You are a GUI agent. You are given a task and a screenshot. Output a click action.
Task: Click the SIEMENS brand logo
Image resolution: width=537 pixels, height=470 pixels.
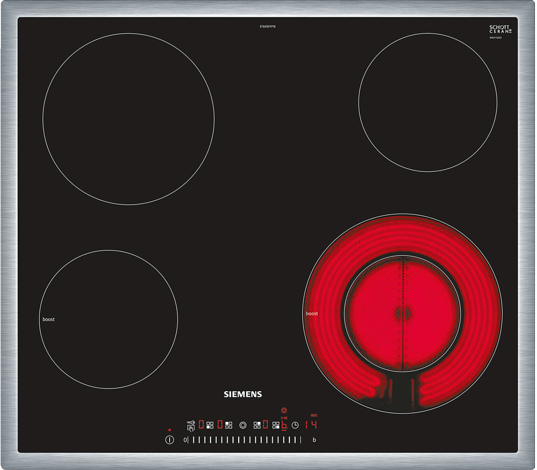[x=243, y=394]
